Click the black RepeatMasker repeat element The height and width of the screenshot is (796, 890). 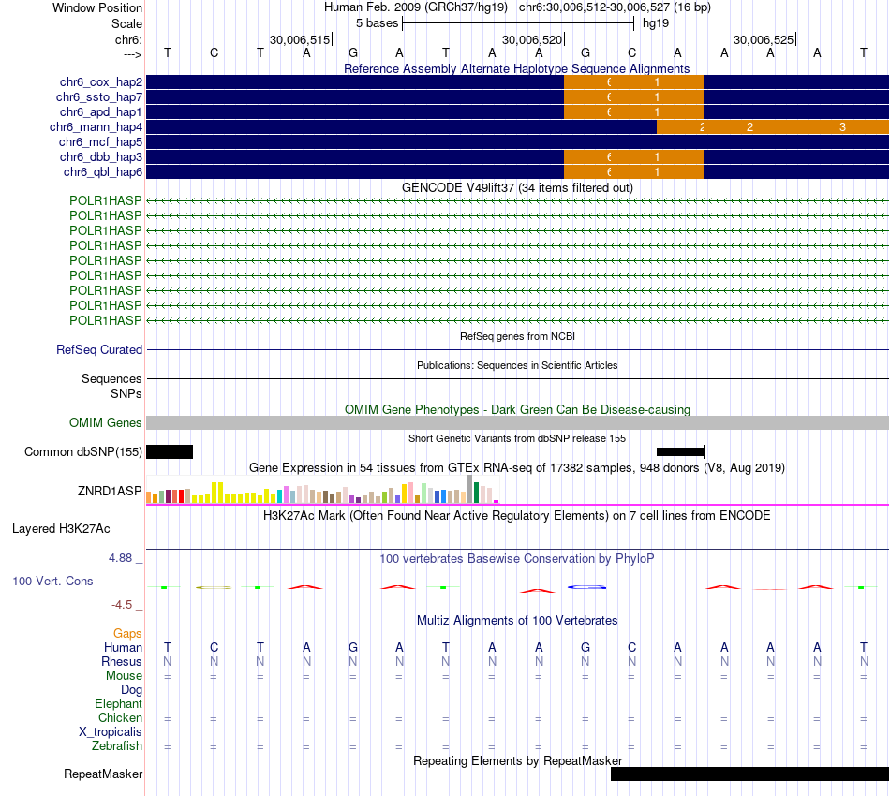point(749,774)
